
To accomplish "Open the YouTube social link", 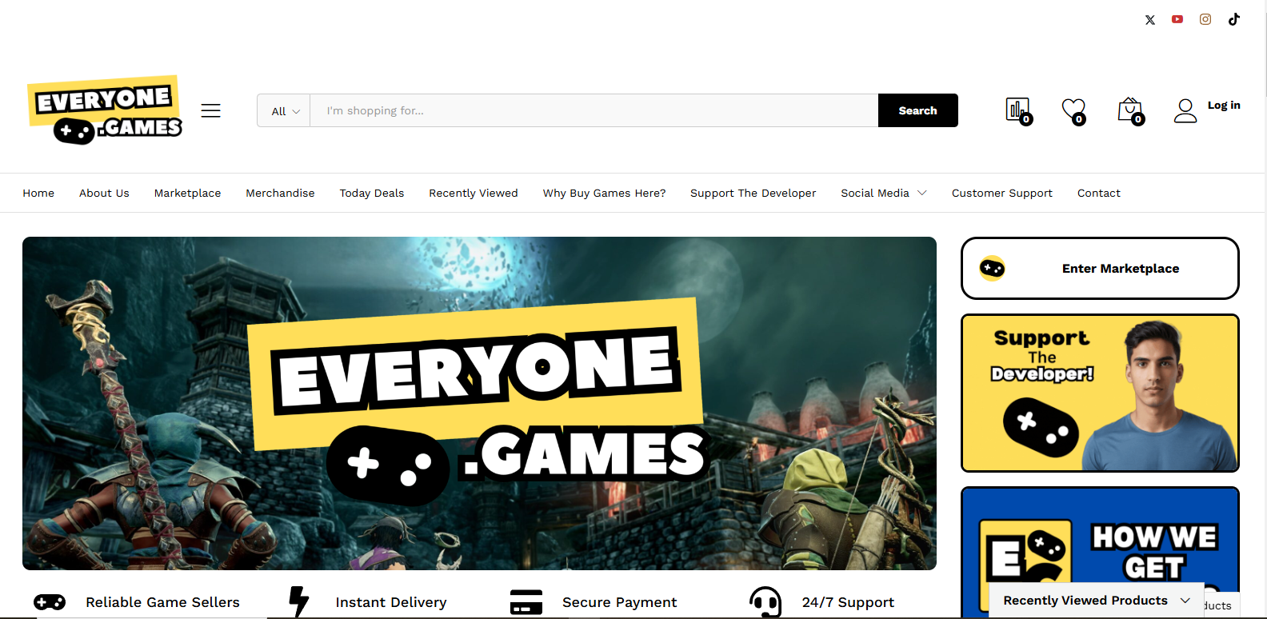I will coord(1177,19).
